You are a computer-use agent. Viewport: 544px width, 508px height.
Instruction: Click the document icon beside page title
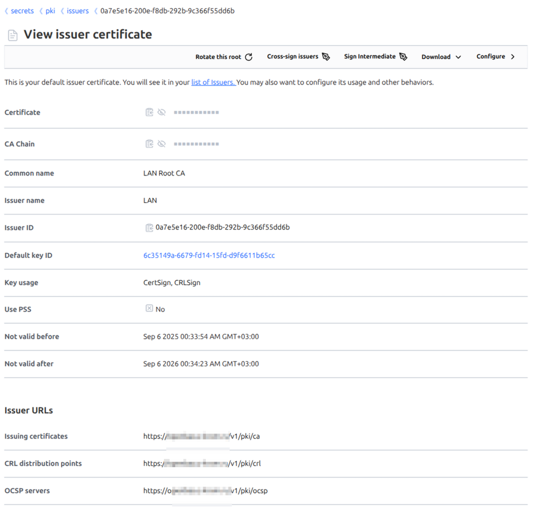[13, 35]
